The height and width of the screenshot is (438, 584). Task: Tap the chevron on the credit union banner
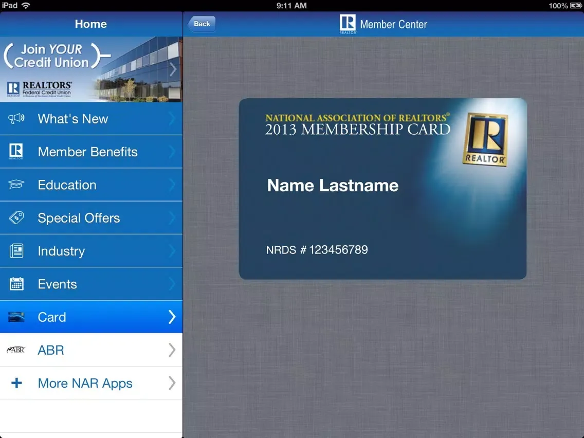(173, 69)
